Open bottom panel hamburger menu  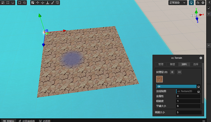coord(204,121)
